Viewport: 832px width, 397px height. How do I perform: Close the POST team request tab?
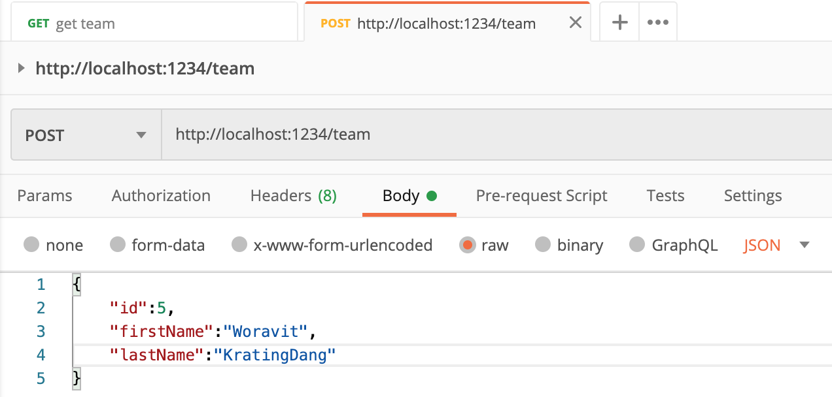tap(574, 22)
